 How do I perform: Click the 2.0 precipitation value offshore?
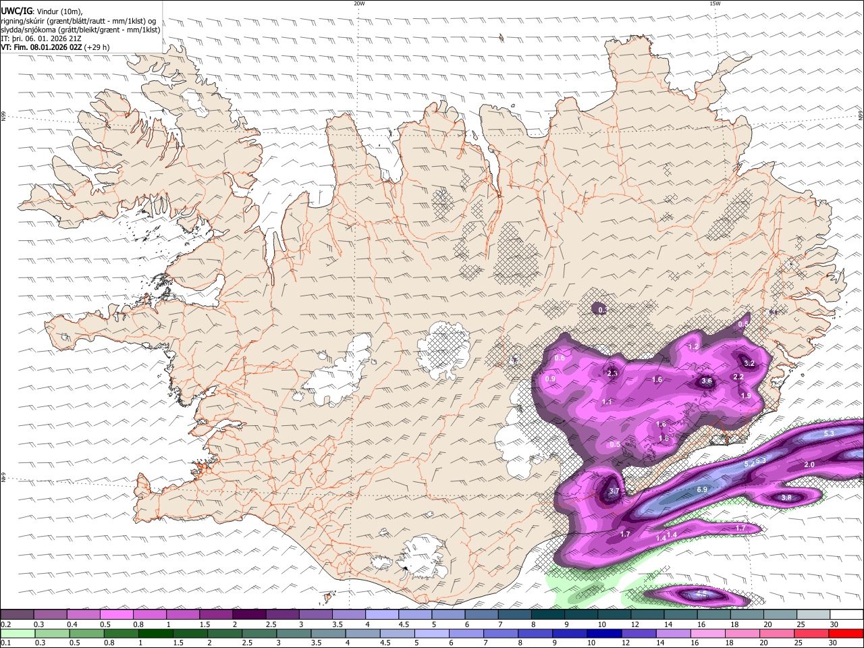coord(809,465)
